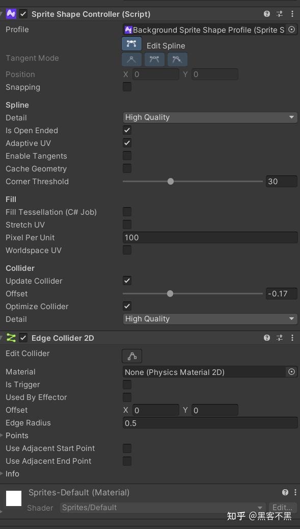This screenshot has height=529, width=300.
Task: Uncheck Adaptive UV
Action: click(126, 143)
